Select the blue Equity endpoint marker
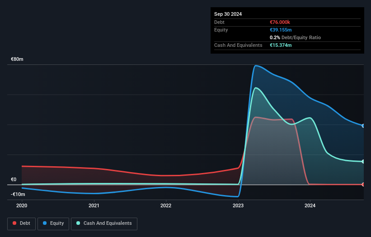The height and width of the screenshot is (237, 371). point(363,126)
